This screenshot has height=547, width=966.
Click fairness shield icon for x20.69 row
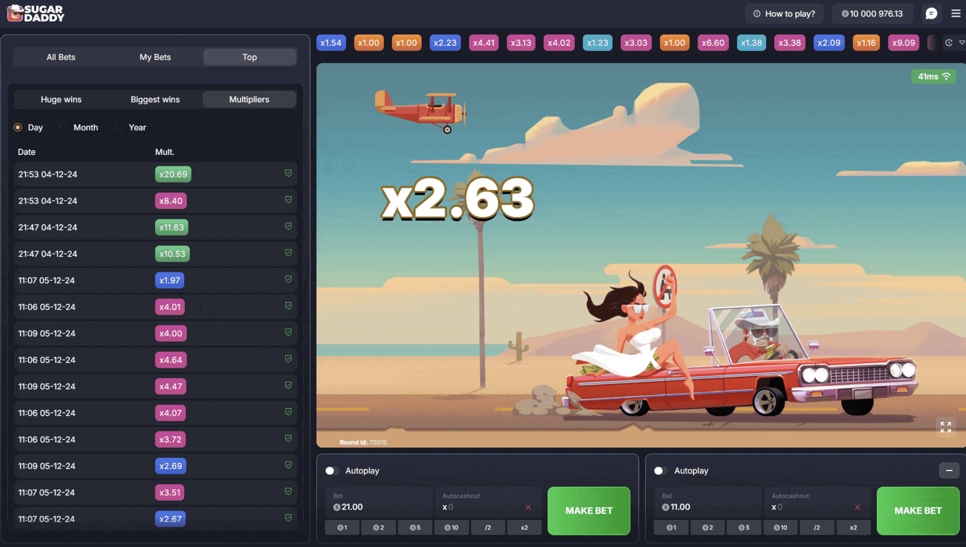pyautogui.click(x=288, y=173)
